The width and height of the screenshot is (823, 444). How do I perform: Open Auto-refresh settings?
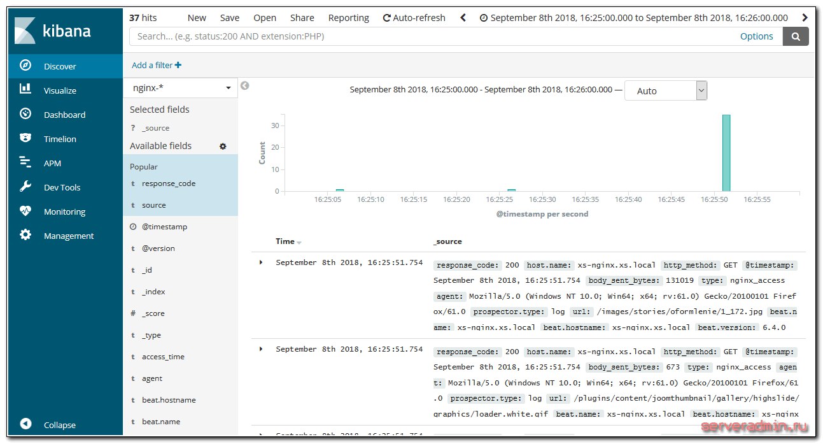tap(414, 18)
